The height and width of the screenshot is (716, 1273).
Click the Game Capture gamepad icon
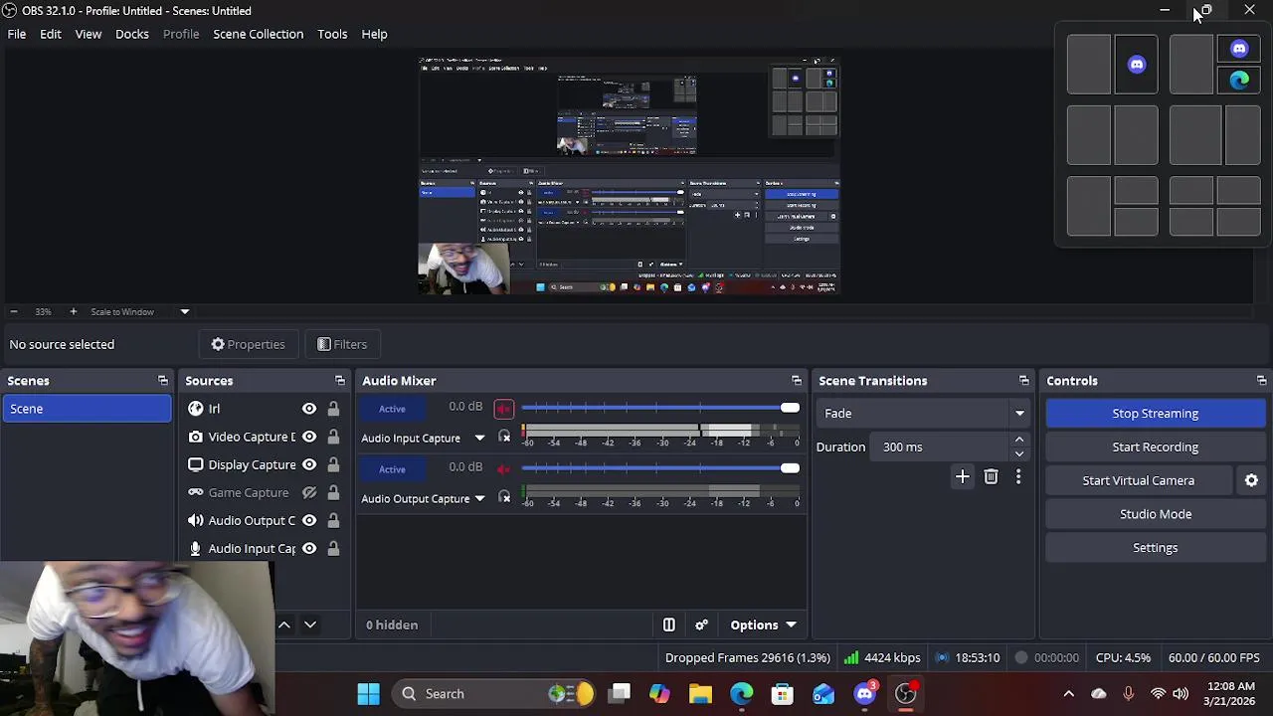click(196, 492)
